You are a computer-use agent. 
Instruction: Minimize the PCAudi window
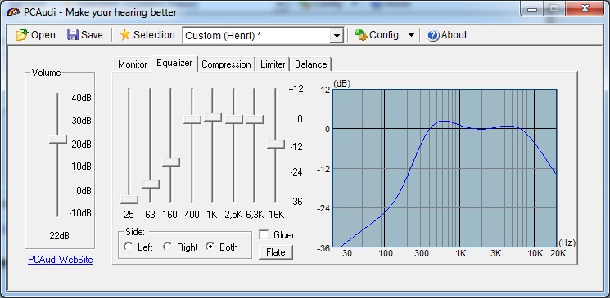(532, 9)
